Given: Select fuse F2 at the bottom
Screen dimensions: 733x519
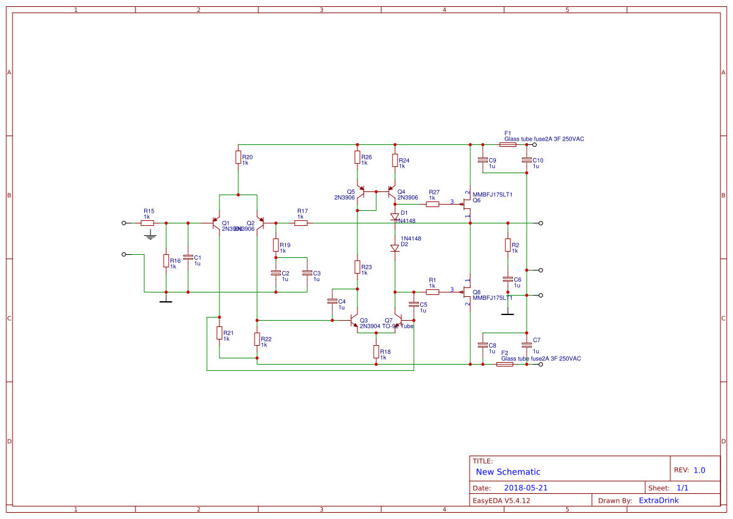Looking at the screenshot, I should click(505, 363).
